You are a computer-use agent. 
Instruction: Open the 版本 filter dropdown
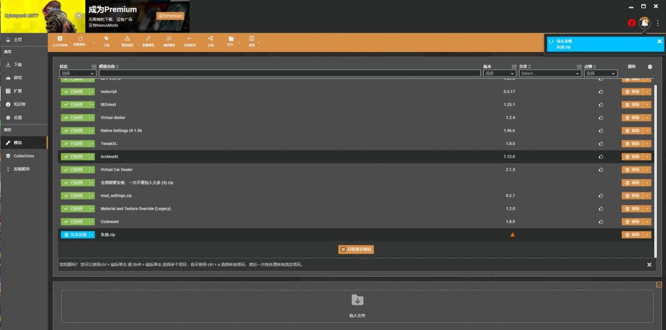[500, 73]
